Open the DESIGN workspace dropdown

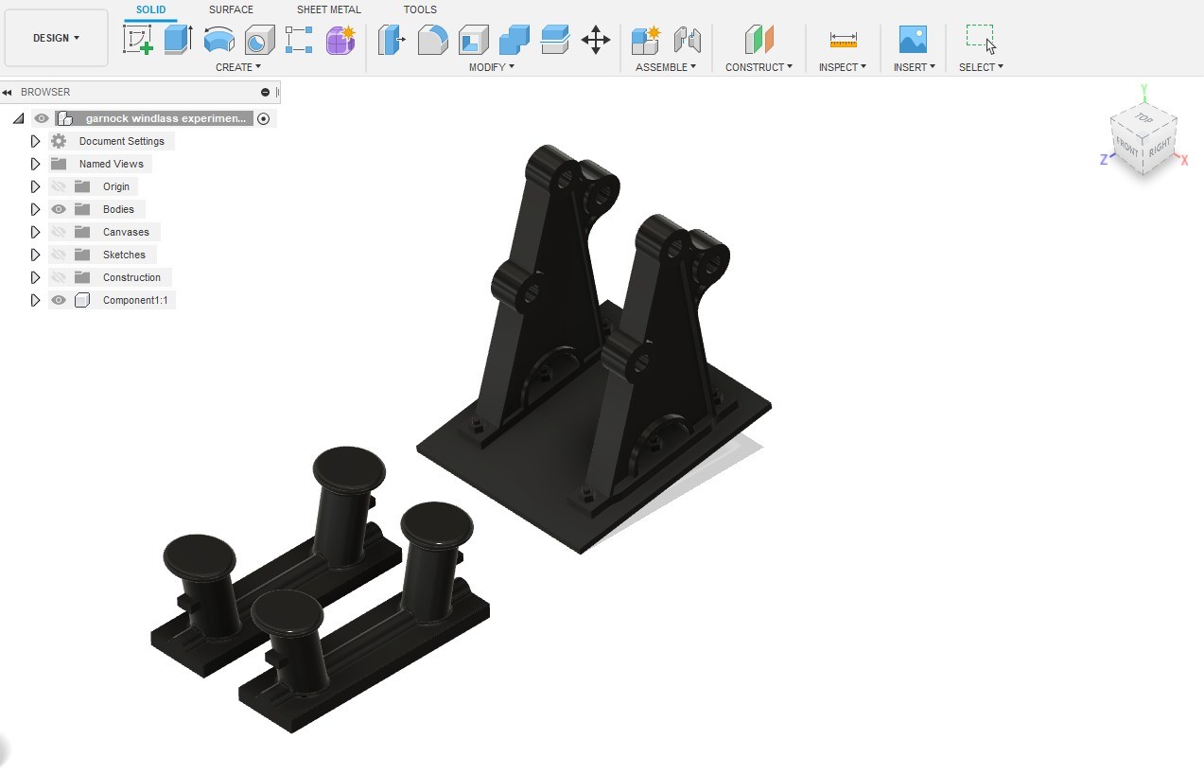(x=56, y=38)
